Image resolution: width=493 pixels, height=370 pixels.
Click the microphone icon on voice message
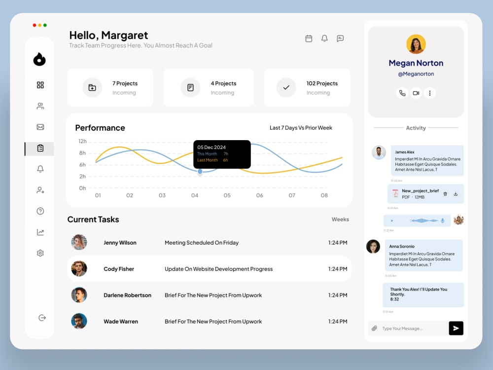tap(442, 221)
